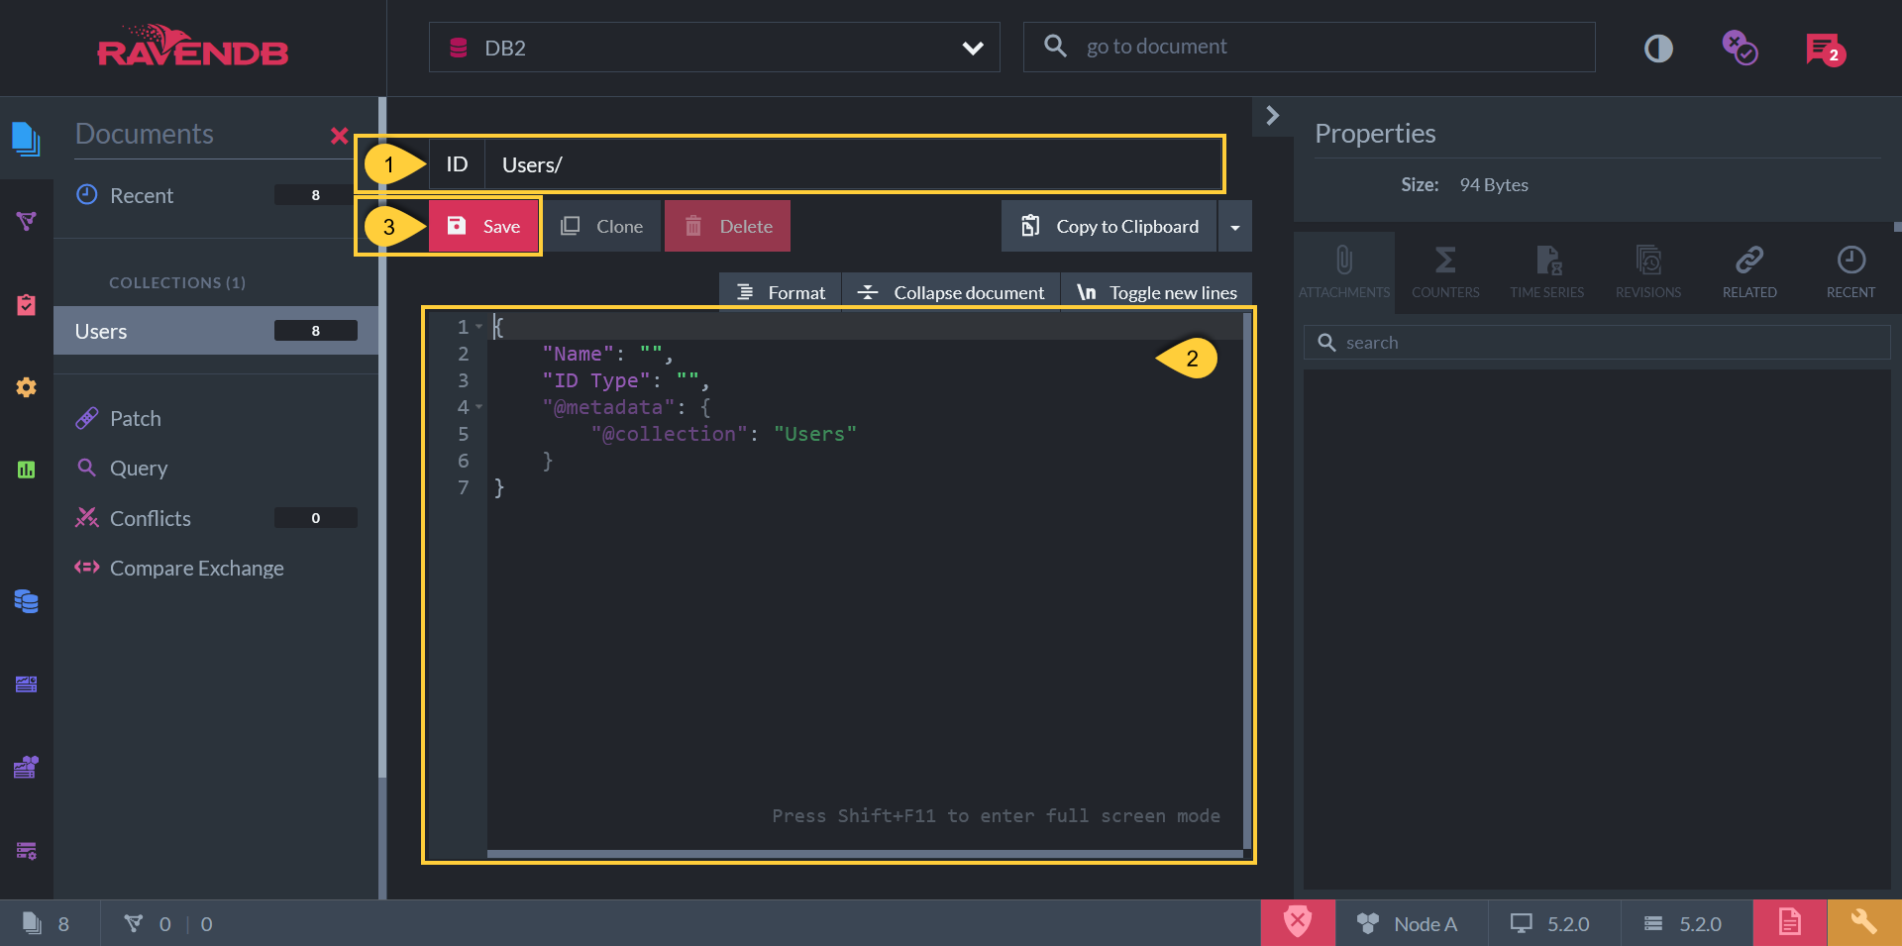Image resolution: width=1902 pixels, height=946 pixels.
Task: Open the Manage Server icon in sidebar
Action: pyautogui.click(x=26, y=684)
